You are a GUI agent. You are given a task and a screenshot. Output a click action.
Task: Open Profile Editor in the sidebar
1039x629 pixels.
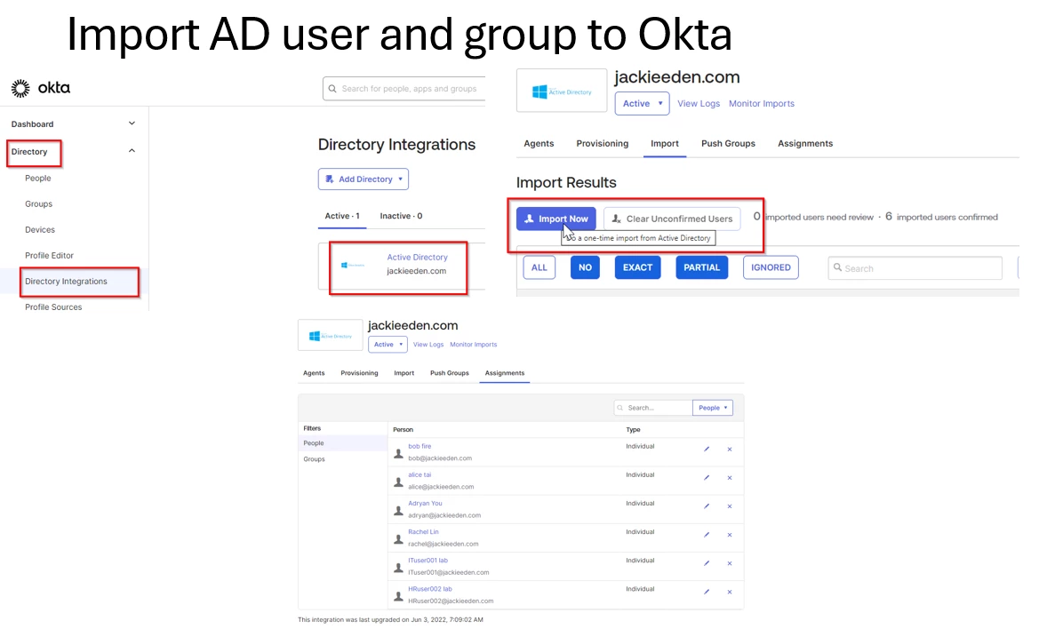click(x=49, y=256)
